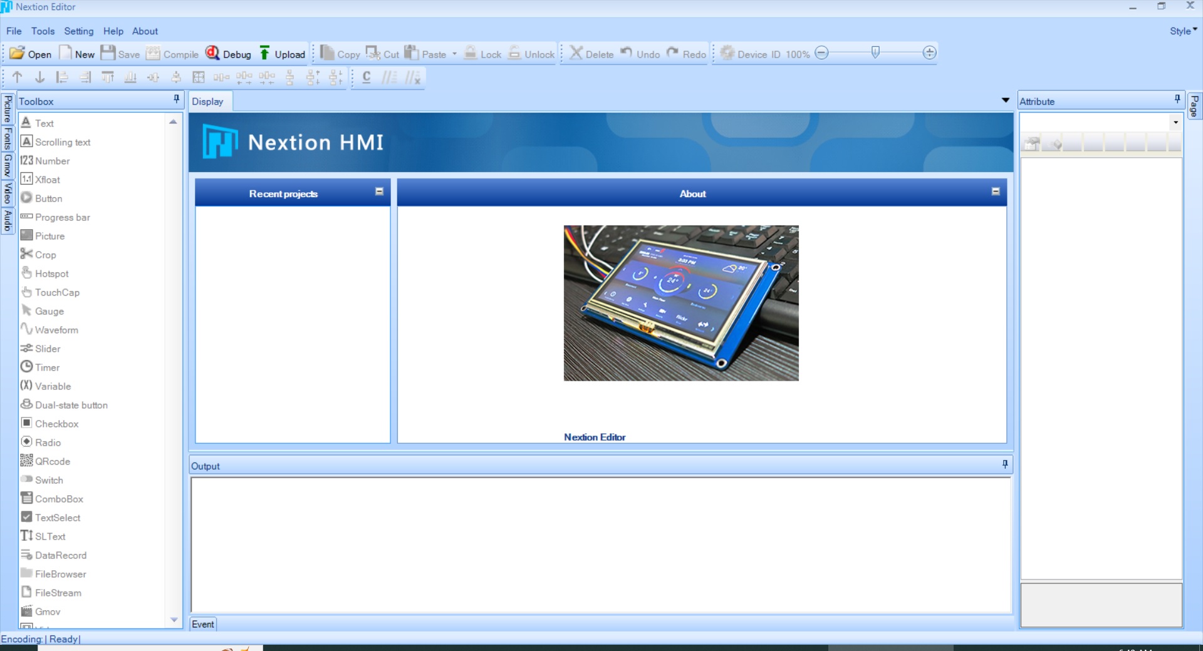
Task: Choose the Timer component in Toolbox
Action: point(47,367)
